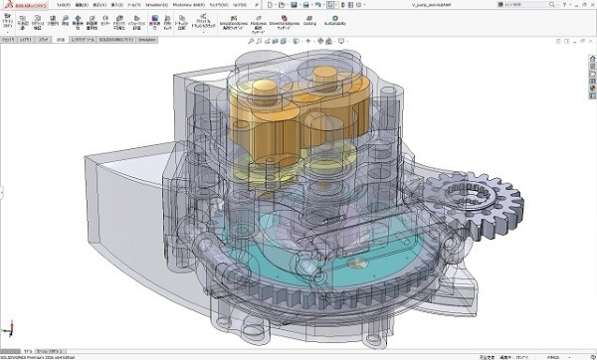Open the DriveWorksXpress wizard
The width and height of the screenshot is (597, 360).
coord(284,23)
